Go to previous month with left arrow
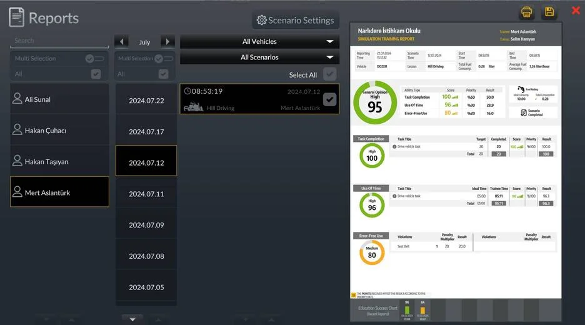 tap(122, 42)
